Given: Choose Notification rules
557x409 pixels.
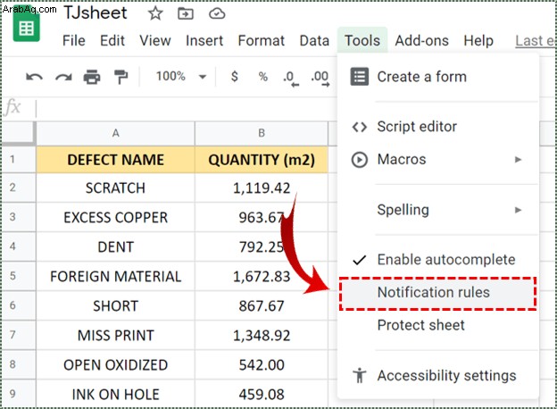Looking at the screenshot, I should [x=438, y=293].
